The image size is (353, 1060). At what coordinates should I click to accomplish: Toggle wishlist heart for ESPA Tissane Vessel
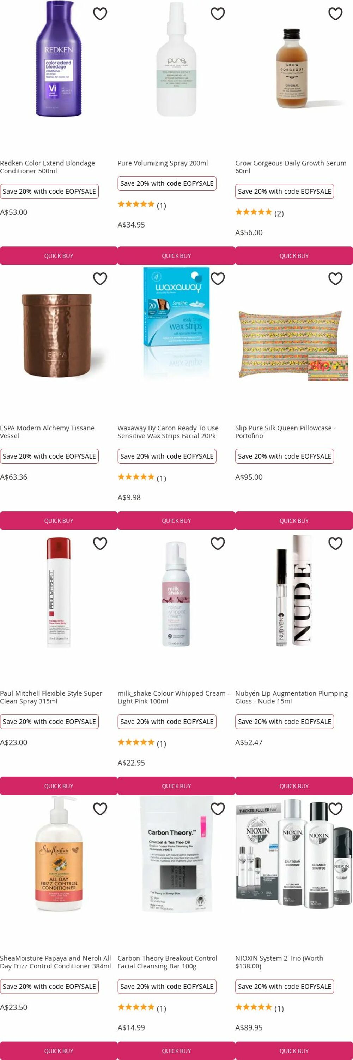(100, 278)
